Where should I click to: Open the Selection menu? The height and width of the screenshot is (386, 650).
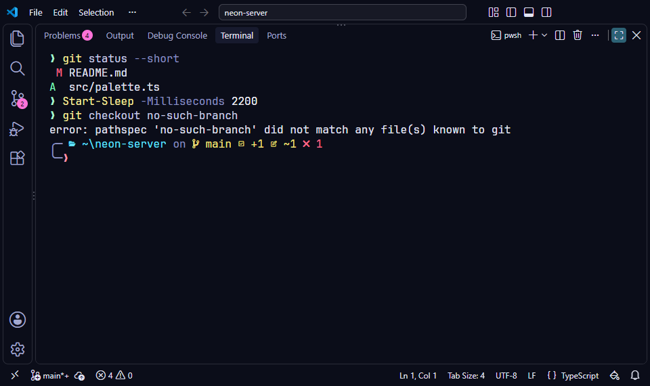pyautogui.click(x=96, y=12)
